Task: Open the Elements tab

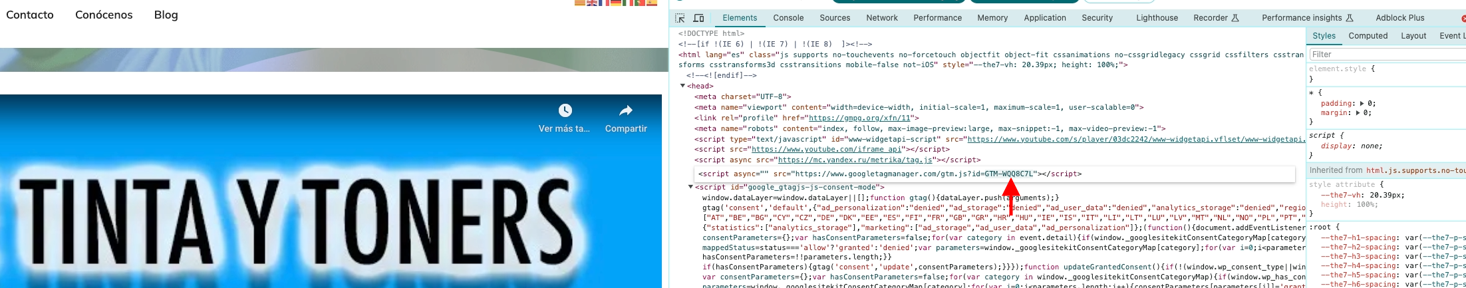Action: pyautogui.click(x=740, y=18)
